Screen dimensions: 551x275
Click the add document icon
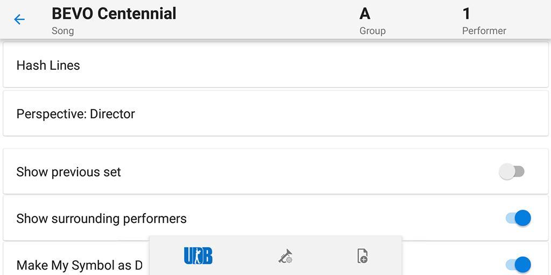tap(362, 256)
